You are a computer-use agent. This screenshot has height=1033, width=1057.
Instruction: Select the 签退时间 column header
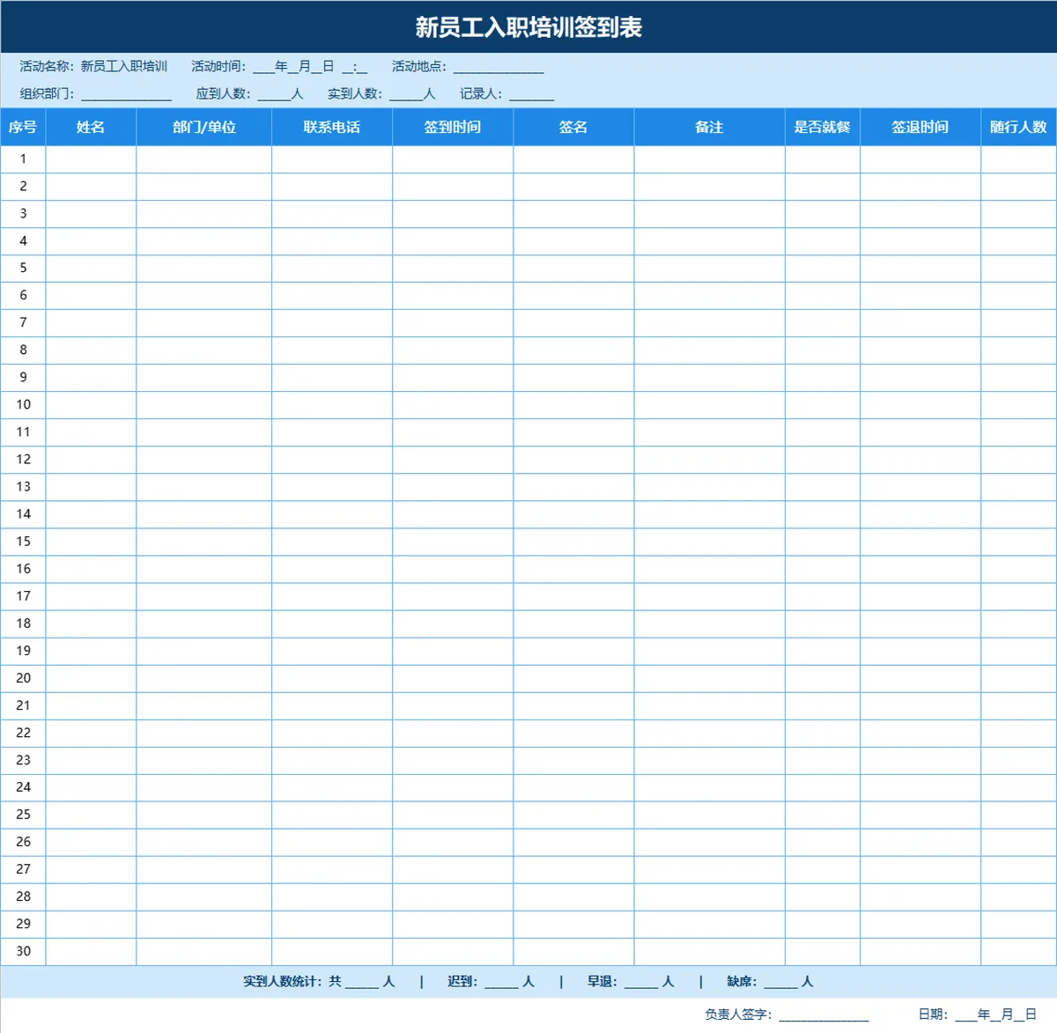click(920, 127)
